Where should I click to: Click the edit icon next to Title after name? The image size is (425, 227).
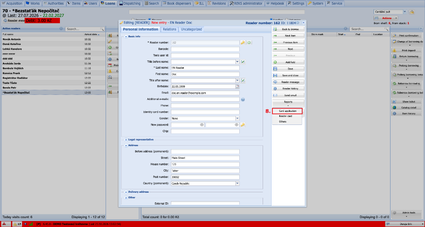click(243, 80)
